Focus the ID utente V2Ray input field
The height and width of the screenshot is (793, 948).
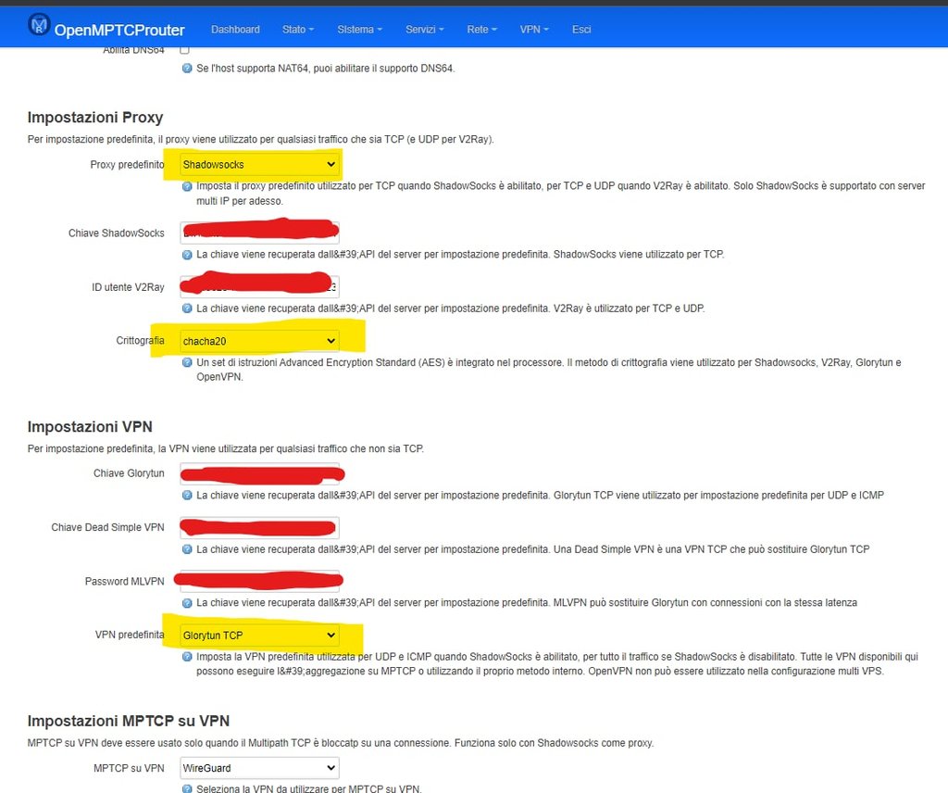(x=259, y=286)
